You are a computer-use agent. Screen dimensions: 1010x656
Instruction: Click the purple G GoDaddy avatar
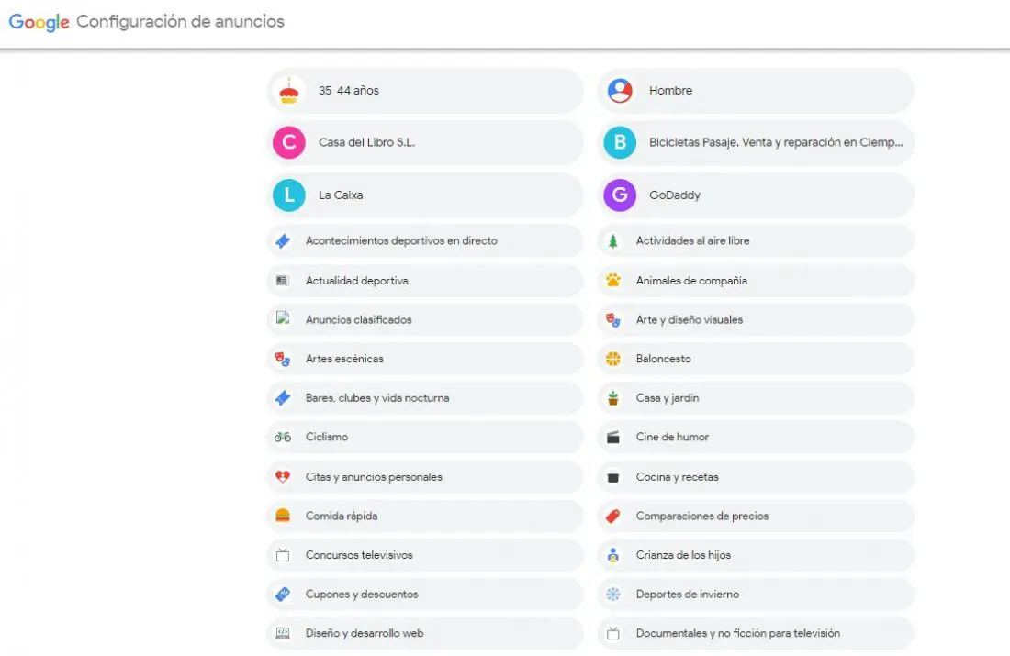[620, 195]
